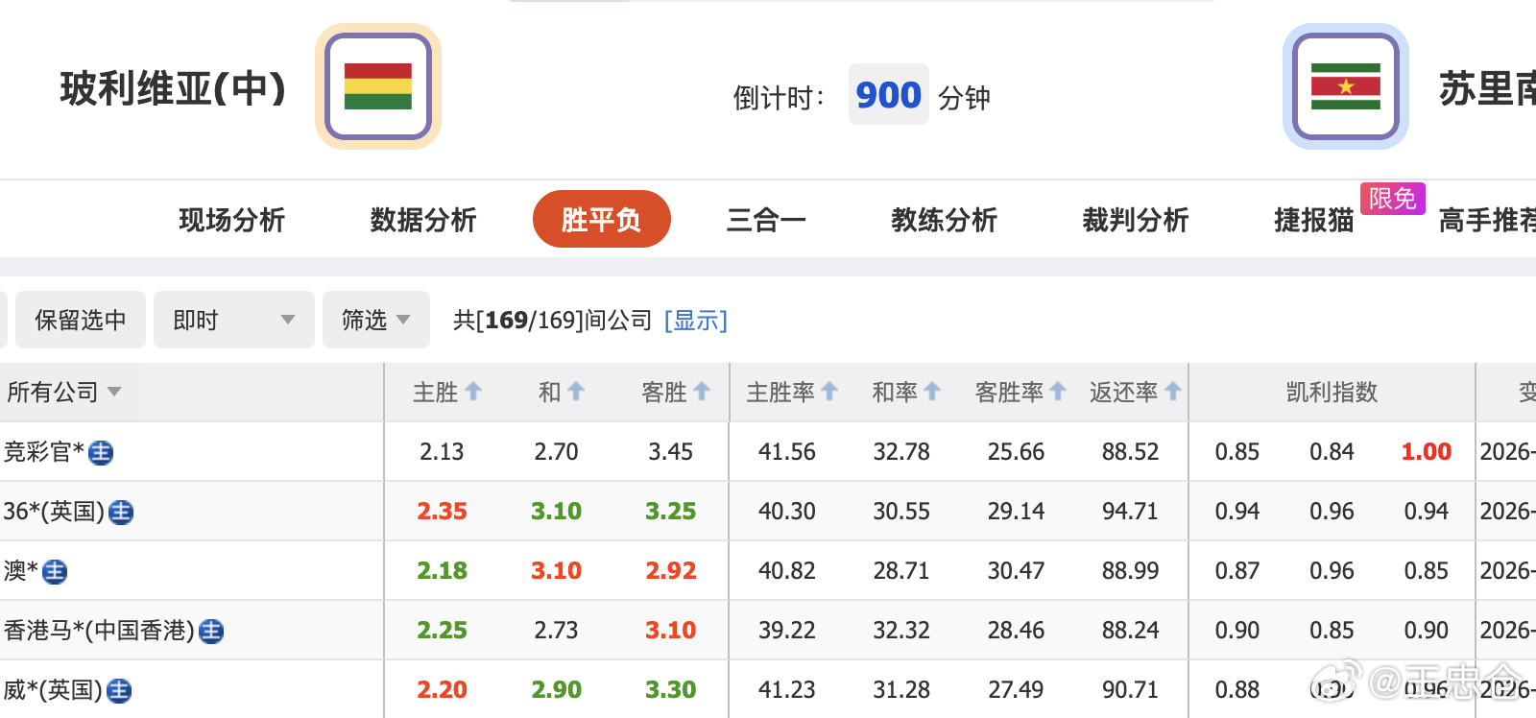The height and width of the screenshot is (718, 1536).
Task: Open the 教练分析 tab
Action: [945, 220]
